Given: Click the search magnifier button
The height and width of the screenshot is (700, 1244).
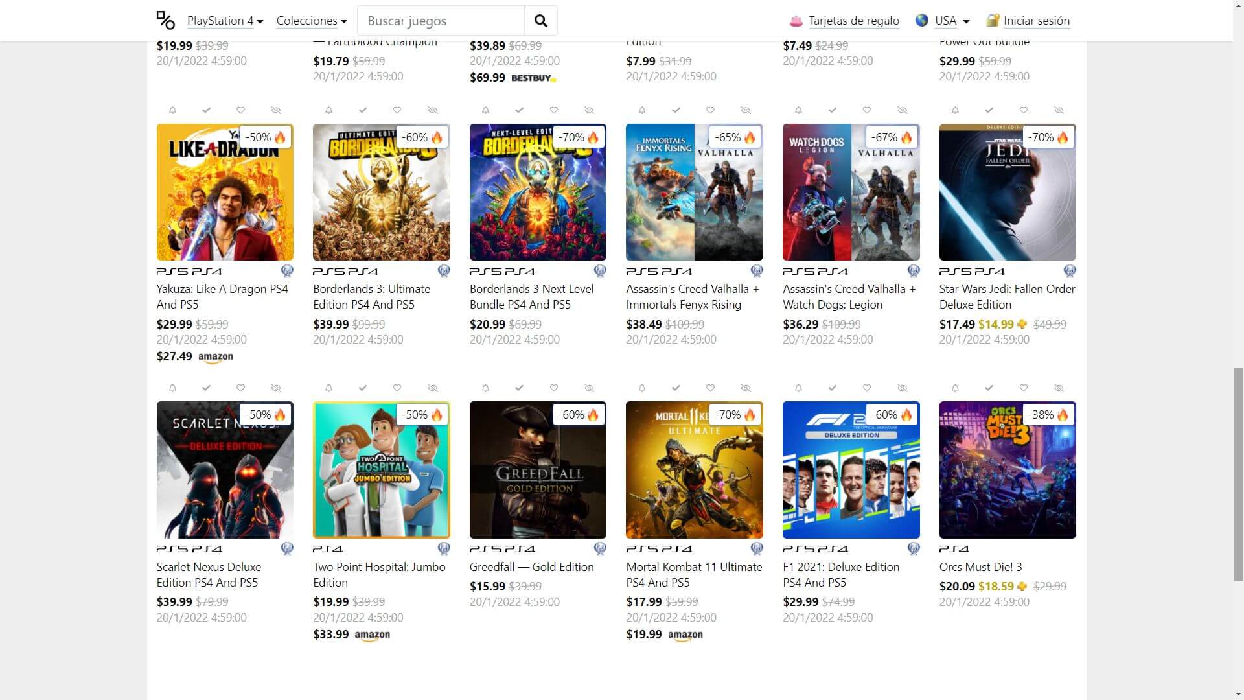Looking at the screenshot, I should tap(540, 21).
